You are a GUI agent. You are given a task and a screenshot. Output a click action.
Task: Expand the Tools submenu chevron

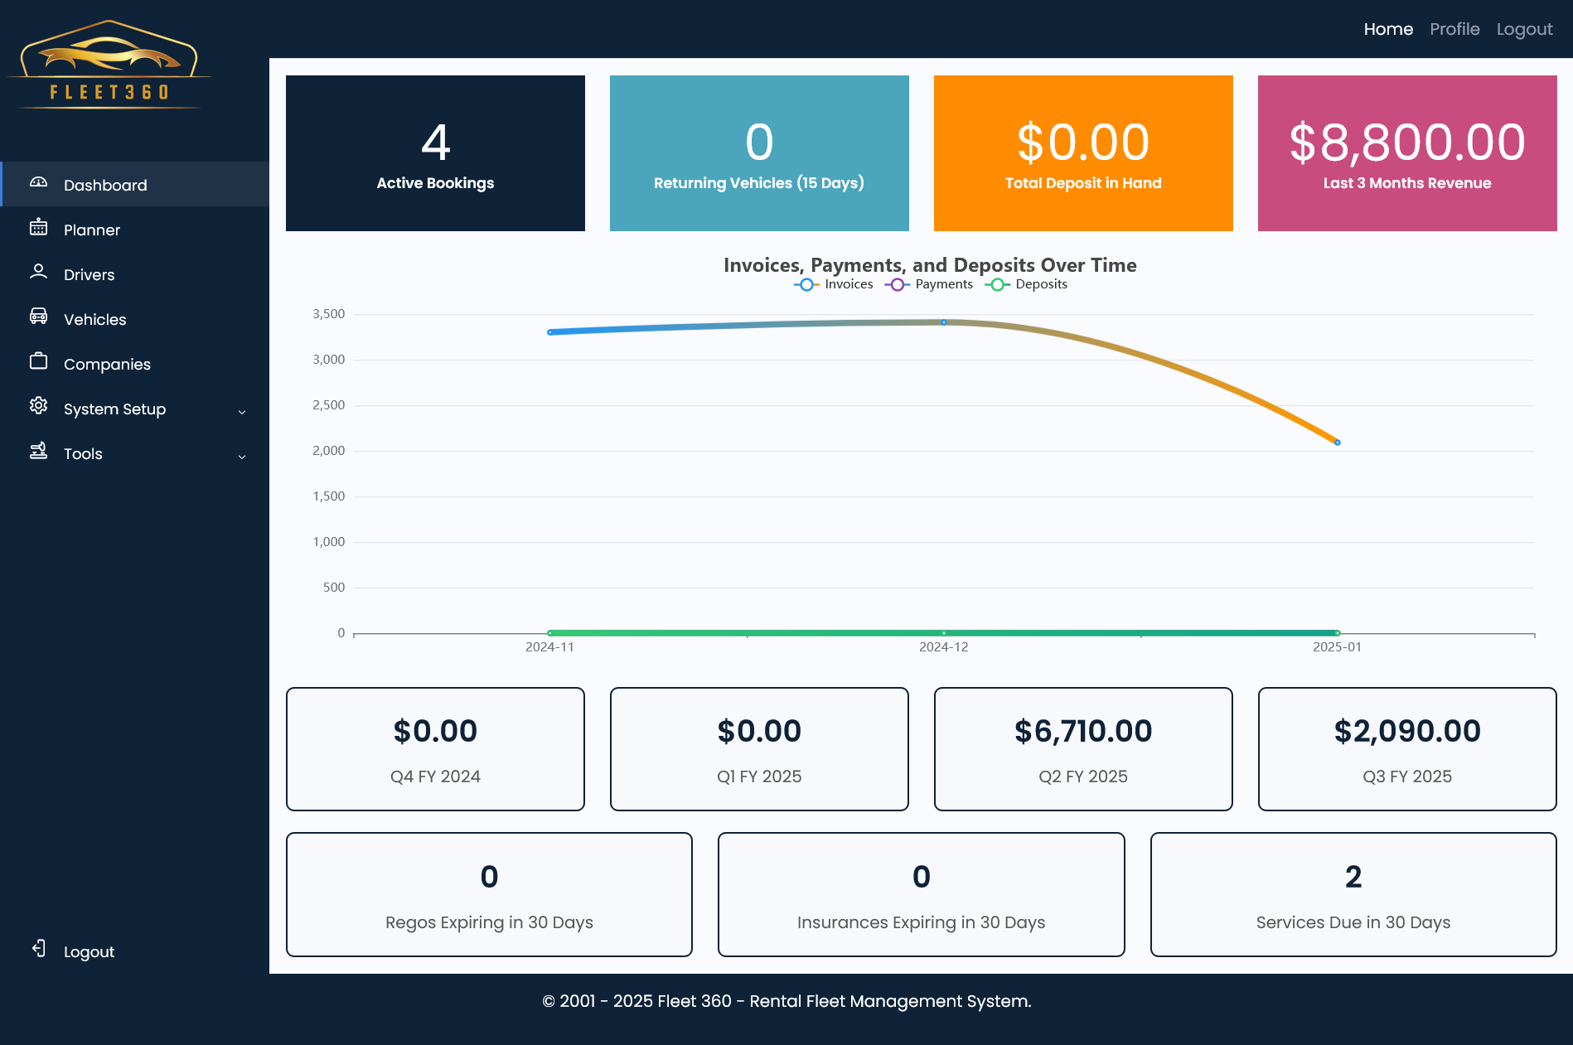coord(242,456)
